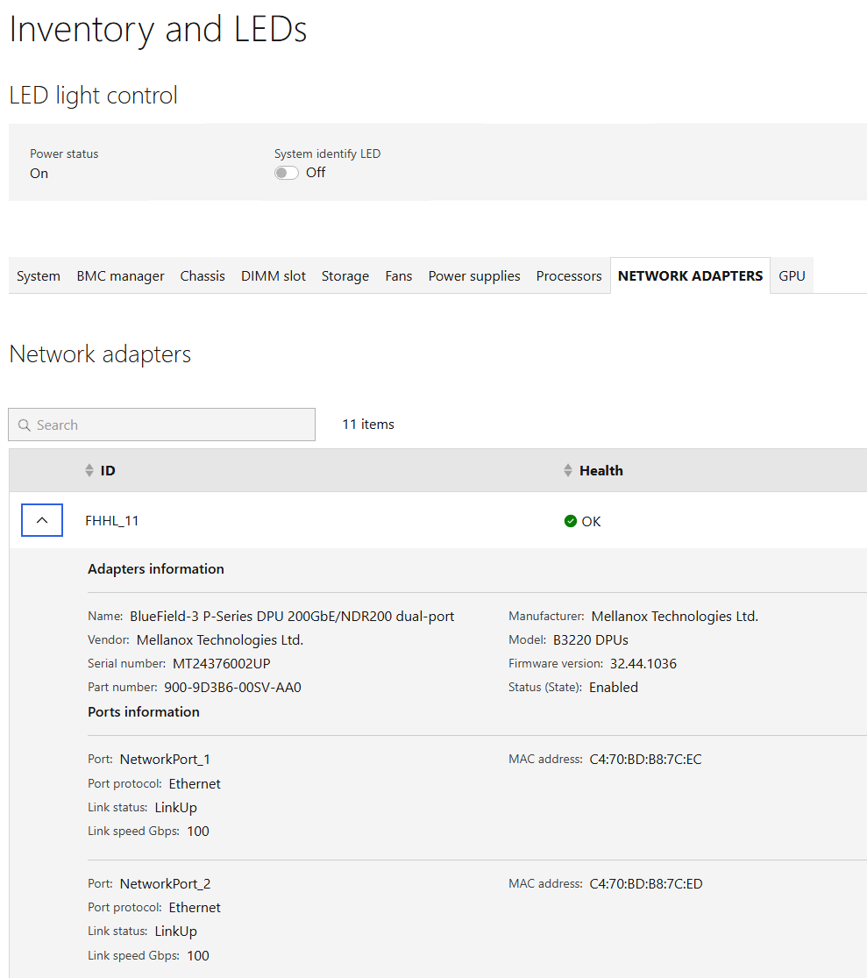Switch to the Chassis tab
This screenshot has height=978, width=867.
tap(202, 275)
